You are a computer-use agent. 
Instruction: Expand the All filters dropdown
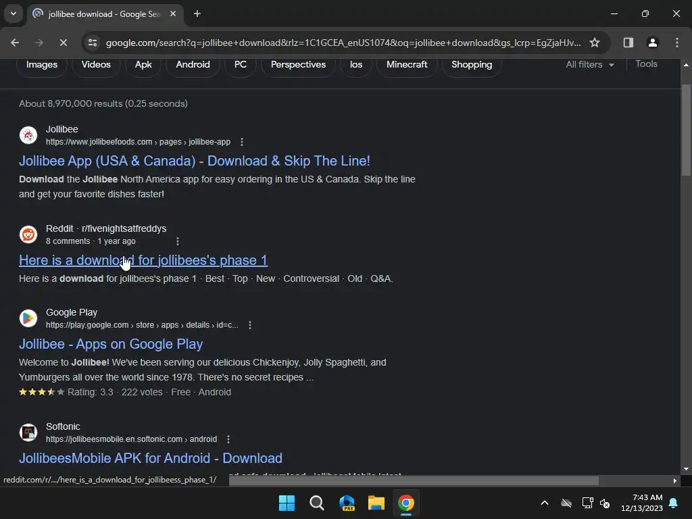tap(590, 64)
